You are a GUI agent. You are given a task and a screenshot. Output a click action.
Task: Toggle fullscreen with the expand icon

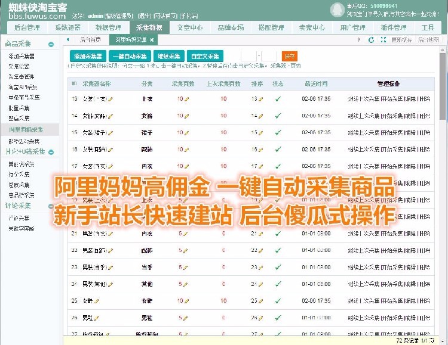[383, 40]
